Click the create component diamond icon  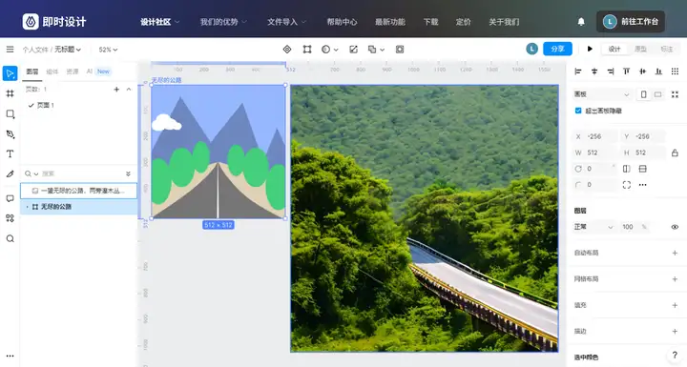tap(287, 50)
